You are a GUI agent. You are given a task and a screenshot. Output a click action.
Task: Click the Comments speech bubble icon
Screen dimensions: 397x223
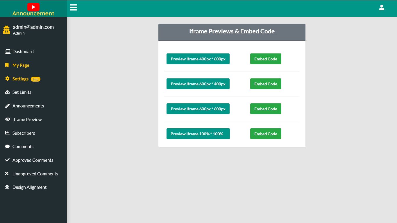pos(7,146)
